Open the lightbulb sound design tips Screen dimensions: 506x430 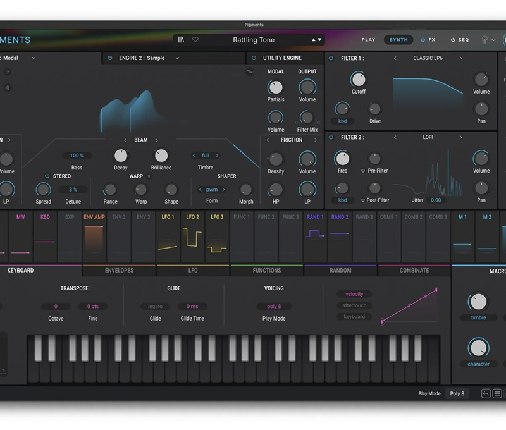(x=484, y=39)
